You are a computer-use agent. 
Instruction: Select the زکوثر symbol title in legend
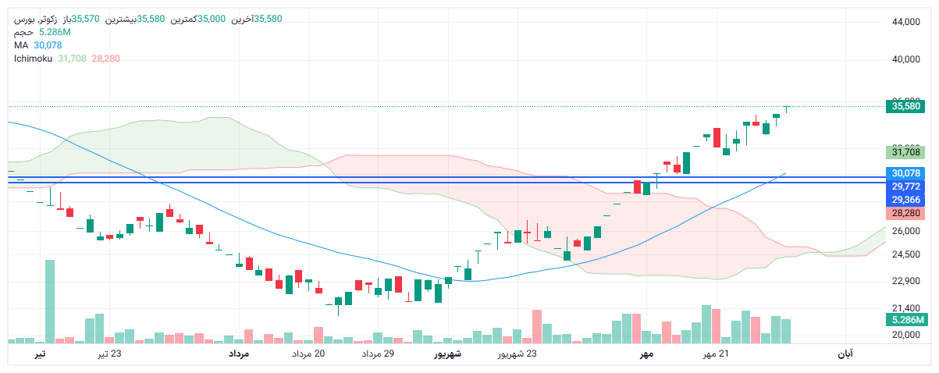35,19
